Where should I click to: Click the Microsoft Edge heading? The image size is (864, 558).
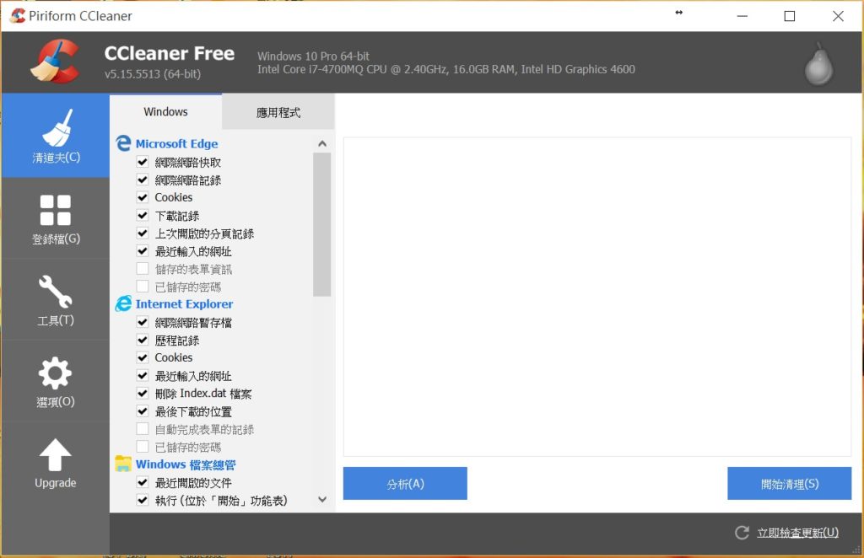(177, 143)
